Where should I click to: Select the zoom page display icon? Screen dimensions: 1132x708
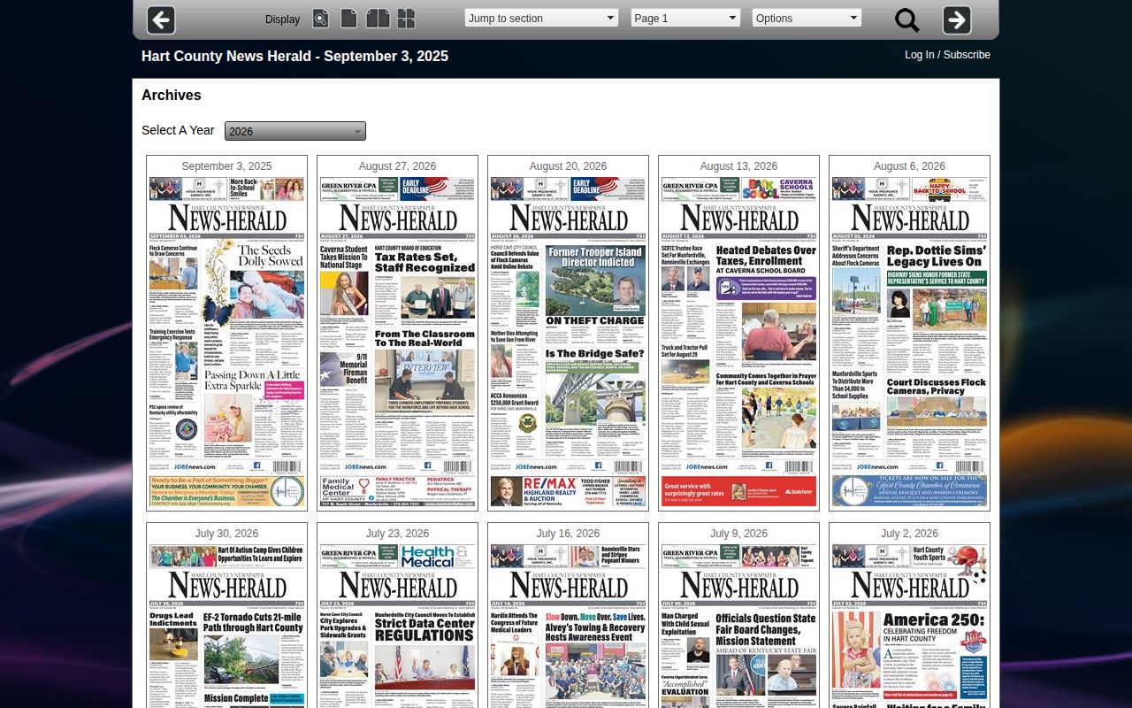pos(321,19)
